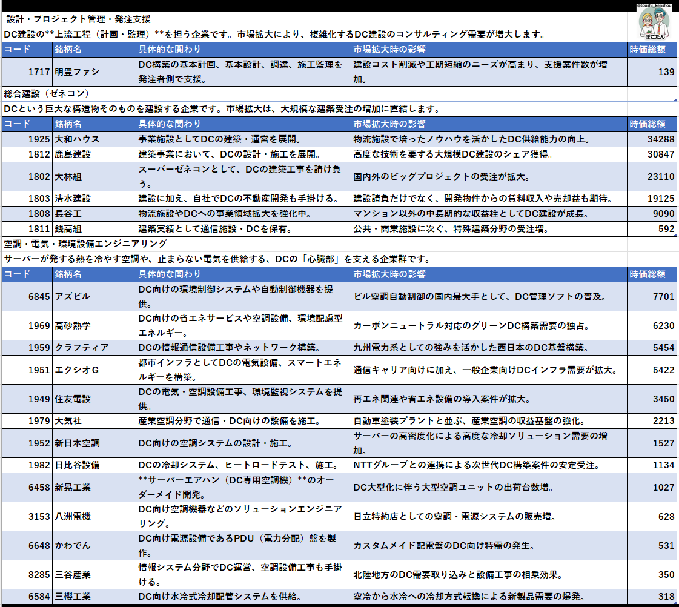Select the code cell 6648
The height and width of the screenshot is (607, 679).
(x=27, y=546)
